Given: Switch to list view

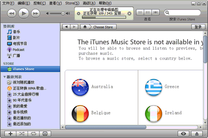Looking at the screenshot, I should click(x=140, y=13).
